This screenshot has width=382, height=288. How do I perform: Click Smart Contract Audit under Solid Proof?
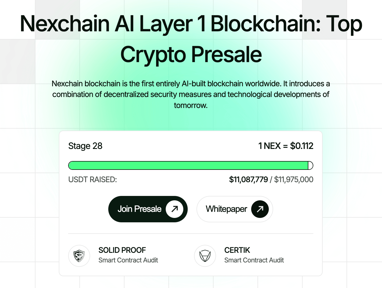[x=128, y=260]
